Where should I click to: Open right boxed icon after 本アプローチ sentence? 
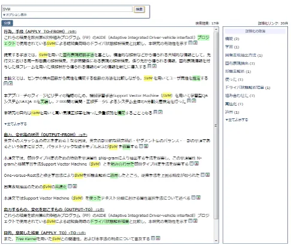(x=194, y=101)
